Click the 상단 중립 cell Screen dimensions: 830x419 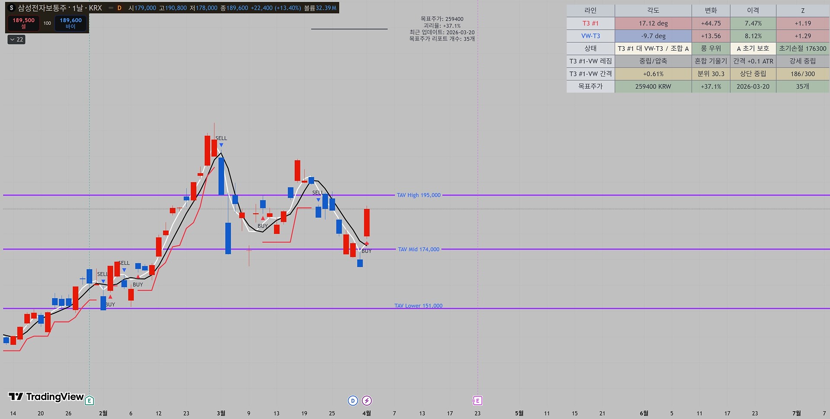coord(753,74)
